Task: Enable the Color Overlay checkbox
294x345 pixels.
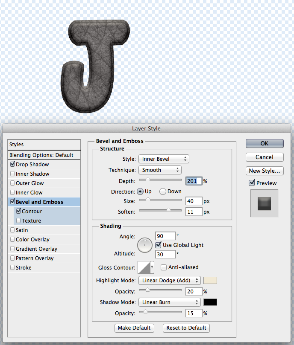Action: point(12,239)
